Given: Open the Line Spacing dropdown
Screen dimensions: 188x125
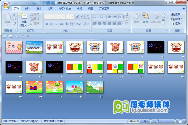Looking at the screenshot, I should [x=120, y=17].
